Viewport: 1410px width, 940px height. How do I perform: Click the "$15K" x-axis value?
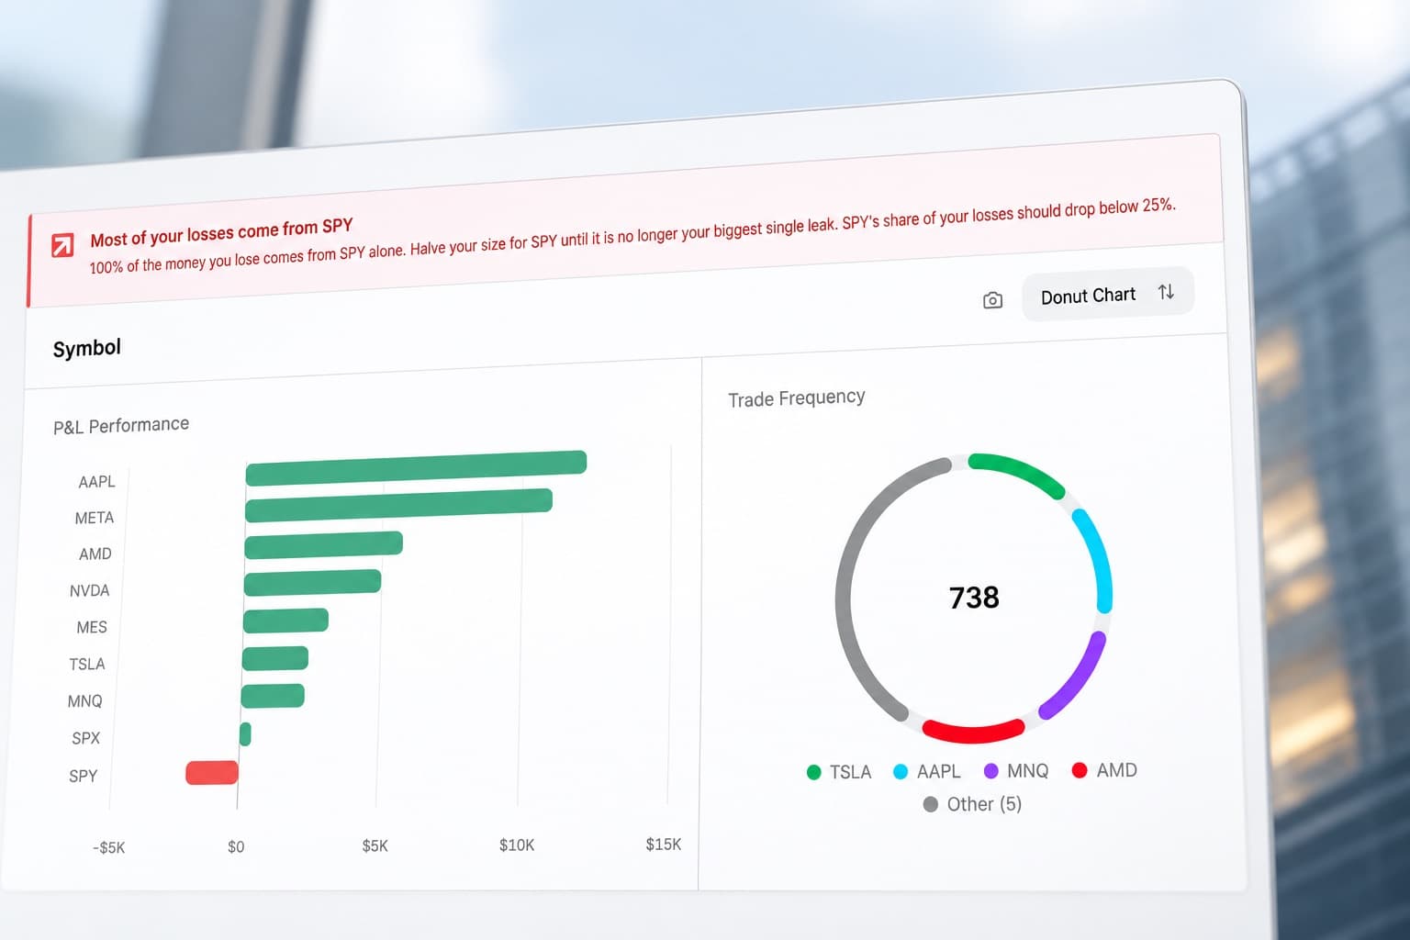pos(664,845)
